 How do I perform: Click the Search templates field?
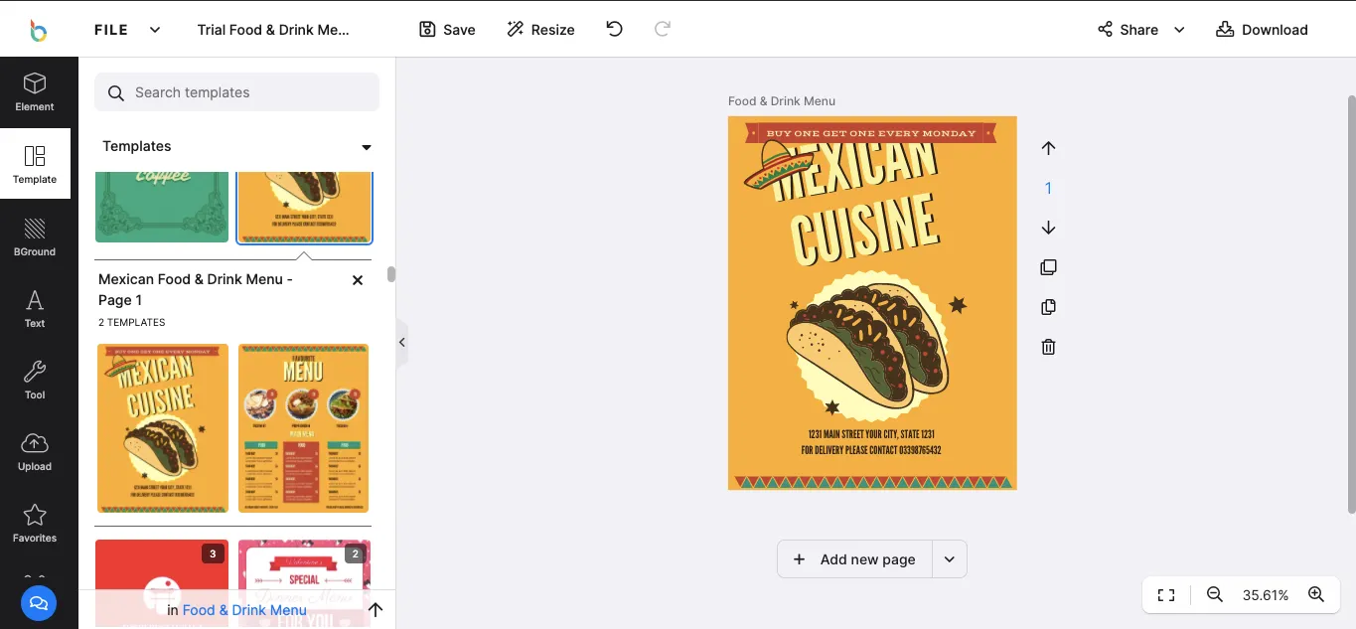click(248, 92)
